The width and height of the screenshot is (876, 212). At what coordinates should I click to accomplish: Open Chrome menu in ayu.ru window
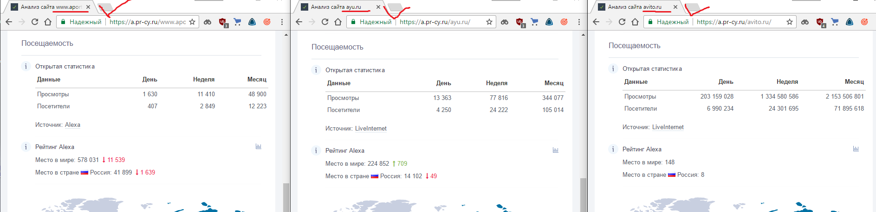[579, 22]
